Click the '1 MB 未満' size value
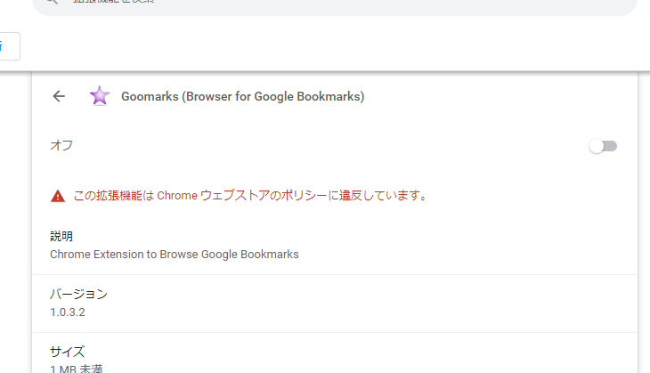Screen dimensions: 650x373 click(x=77, y=369)
